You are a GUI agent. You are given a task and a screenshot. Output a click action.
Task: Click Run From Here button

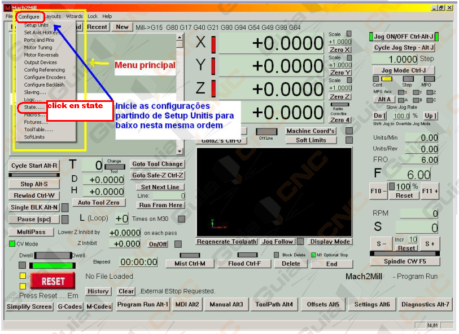(x=160, y=205)
